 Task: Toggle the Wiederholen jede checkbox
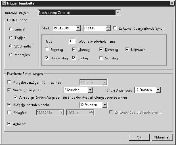pos(9,90)
